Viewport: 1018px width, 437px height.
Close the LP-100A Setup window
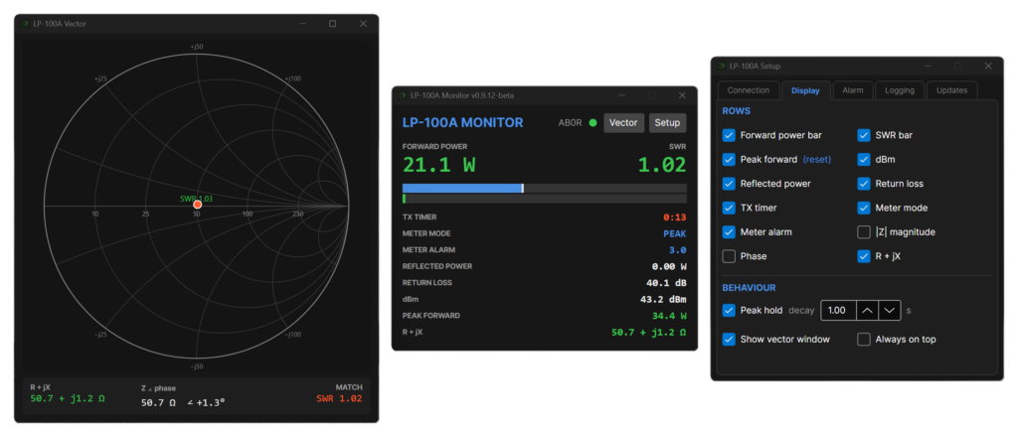(x=987, y=67)
